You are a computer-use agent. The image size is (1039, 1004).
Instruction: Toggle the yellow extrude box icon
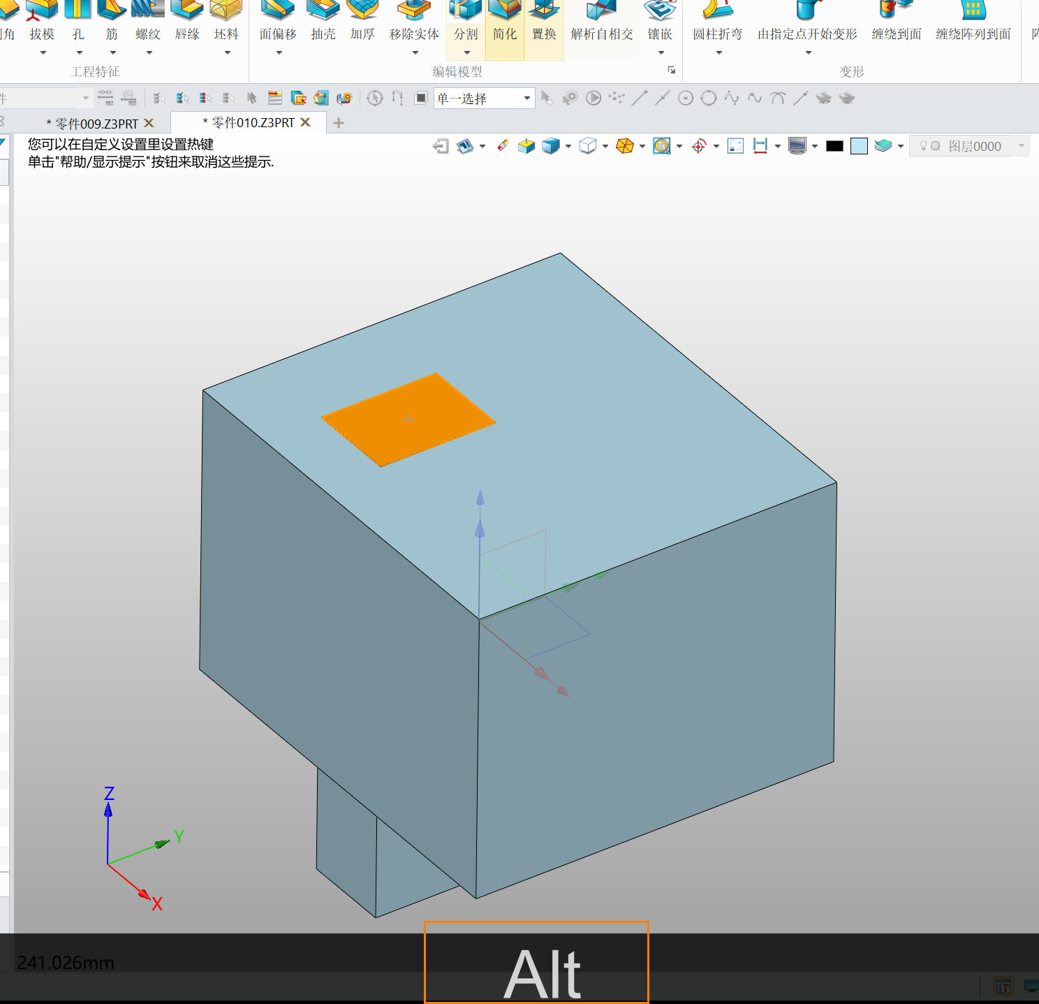coord(526,145)
